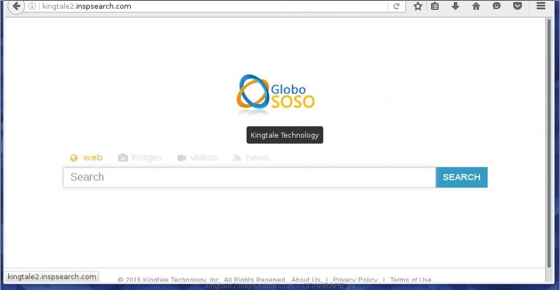The image size is (560, 290).
Task: Switch to the news search tab
Action: click(x=251, y=158)
